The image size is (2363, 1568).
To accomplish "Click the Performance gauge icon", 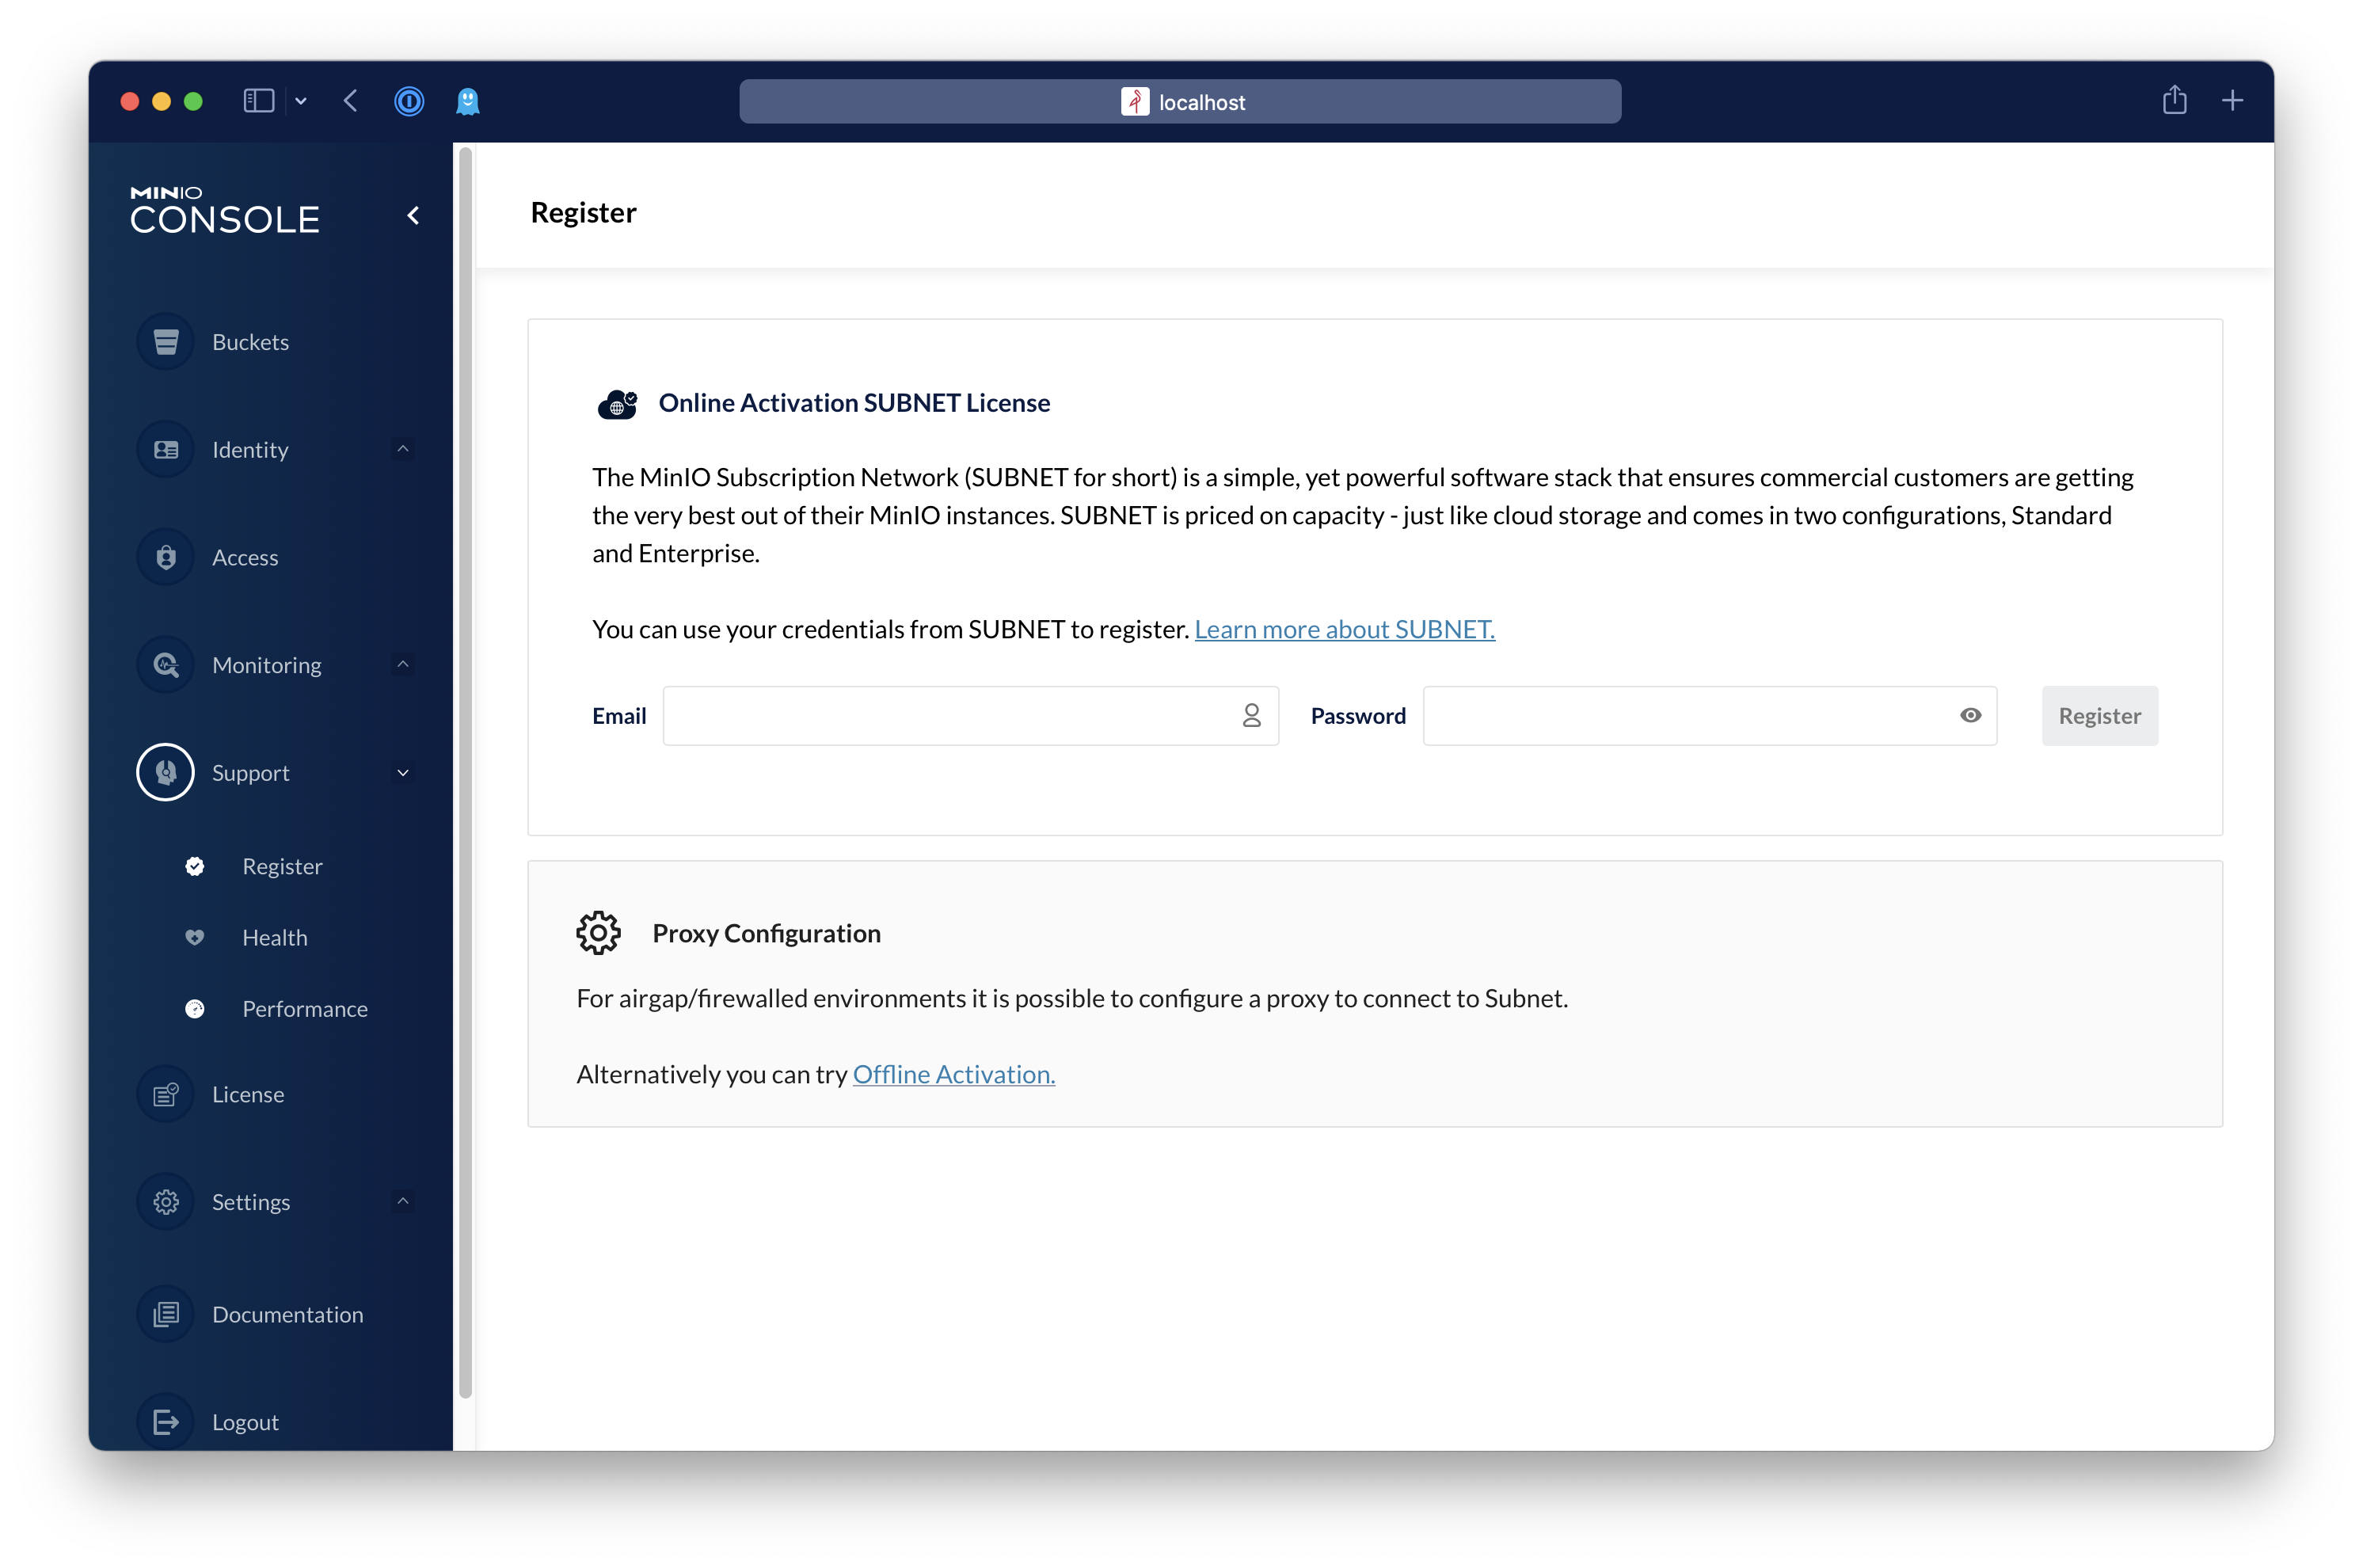I will pos(195,1010).
